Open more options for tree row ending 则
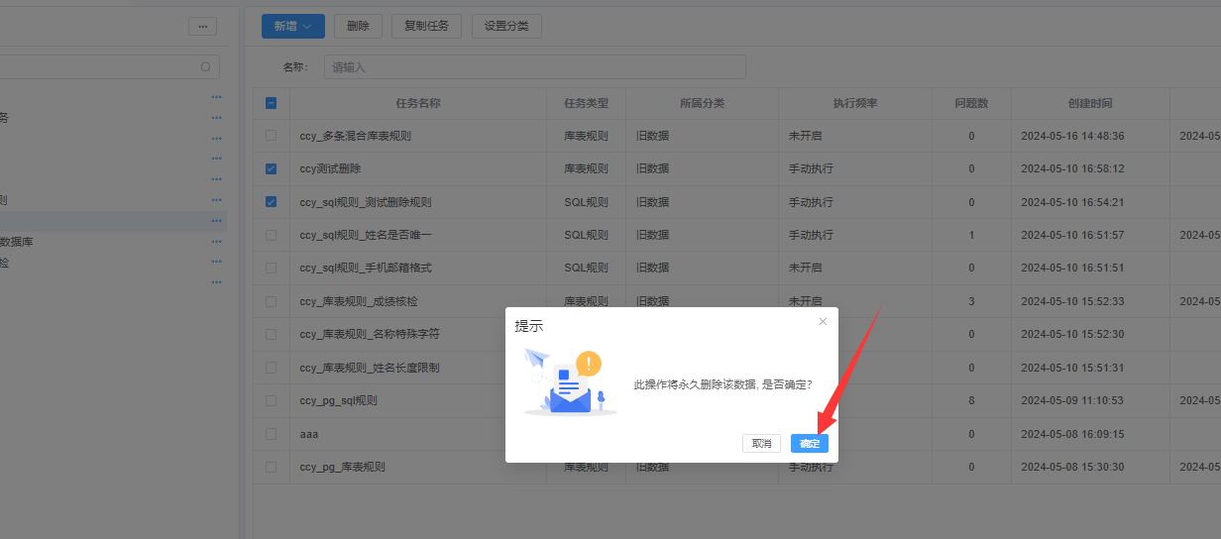 point(216,200)
